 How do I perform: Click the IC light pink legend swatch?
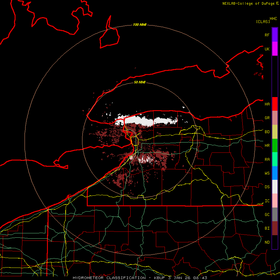275,201
